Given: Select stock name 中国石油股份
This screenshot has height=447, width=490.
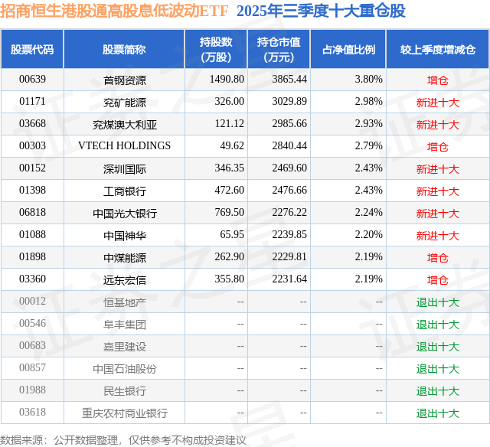Looking at the screenshot, I should tap(124, 369).
